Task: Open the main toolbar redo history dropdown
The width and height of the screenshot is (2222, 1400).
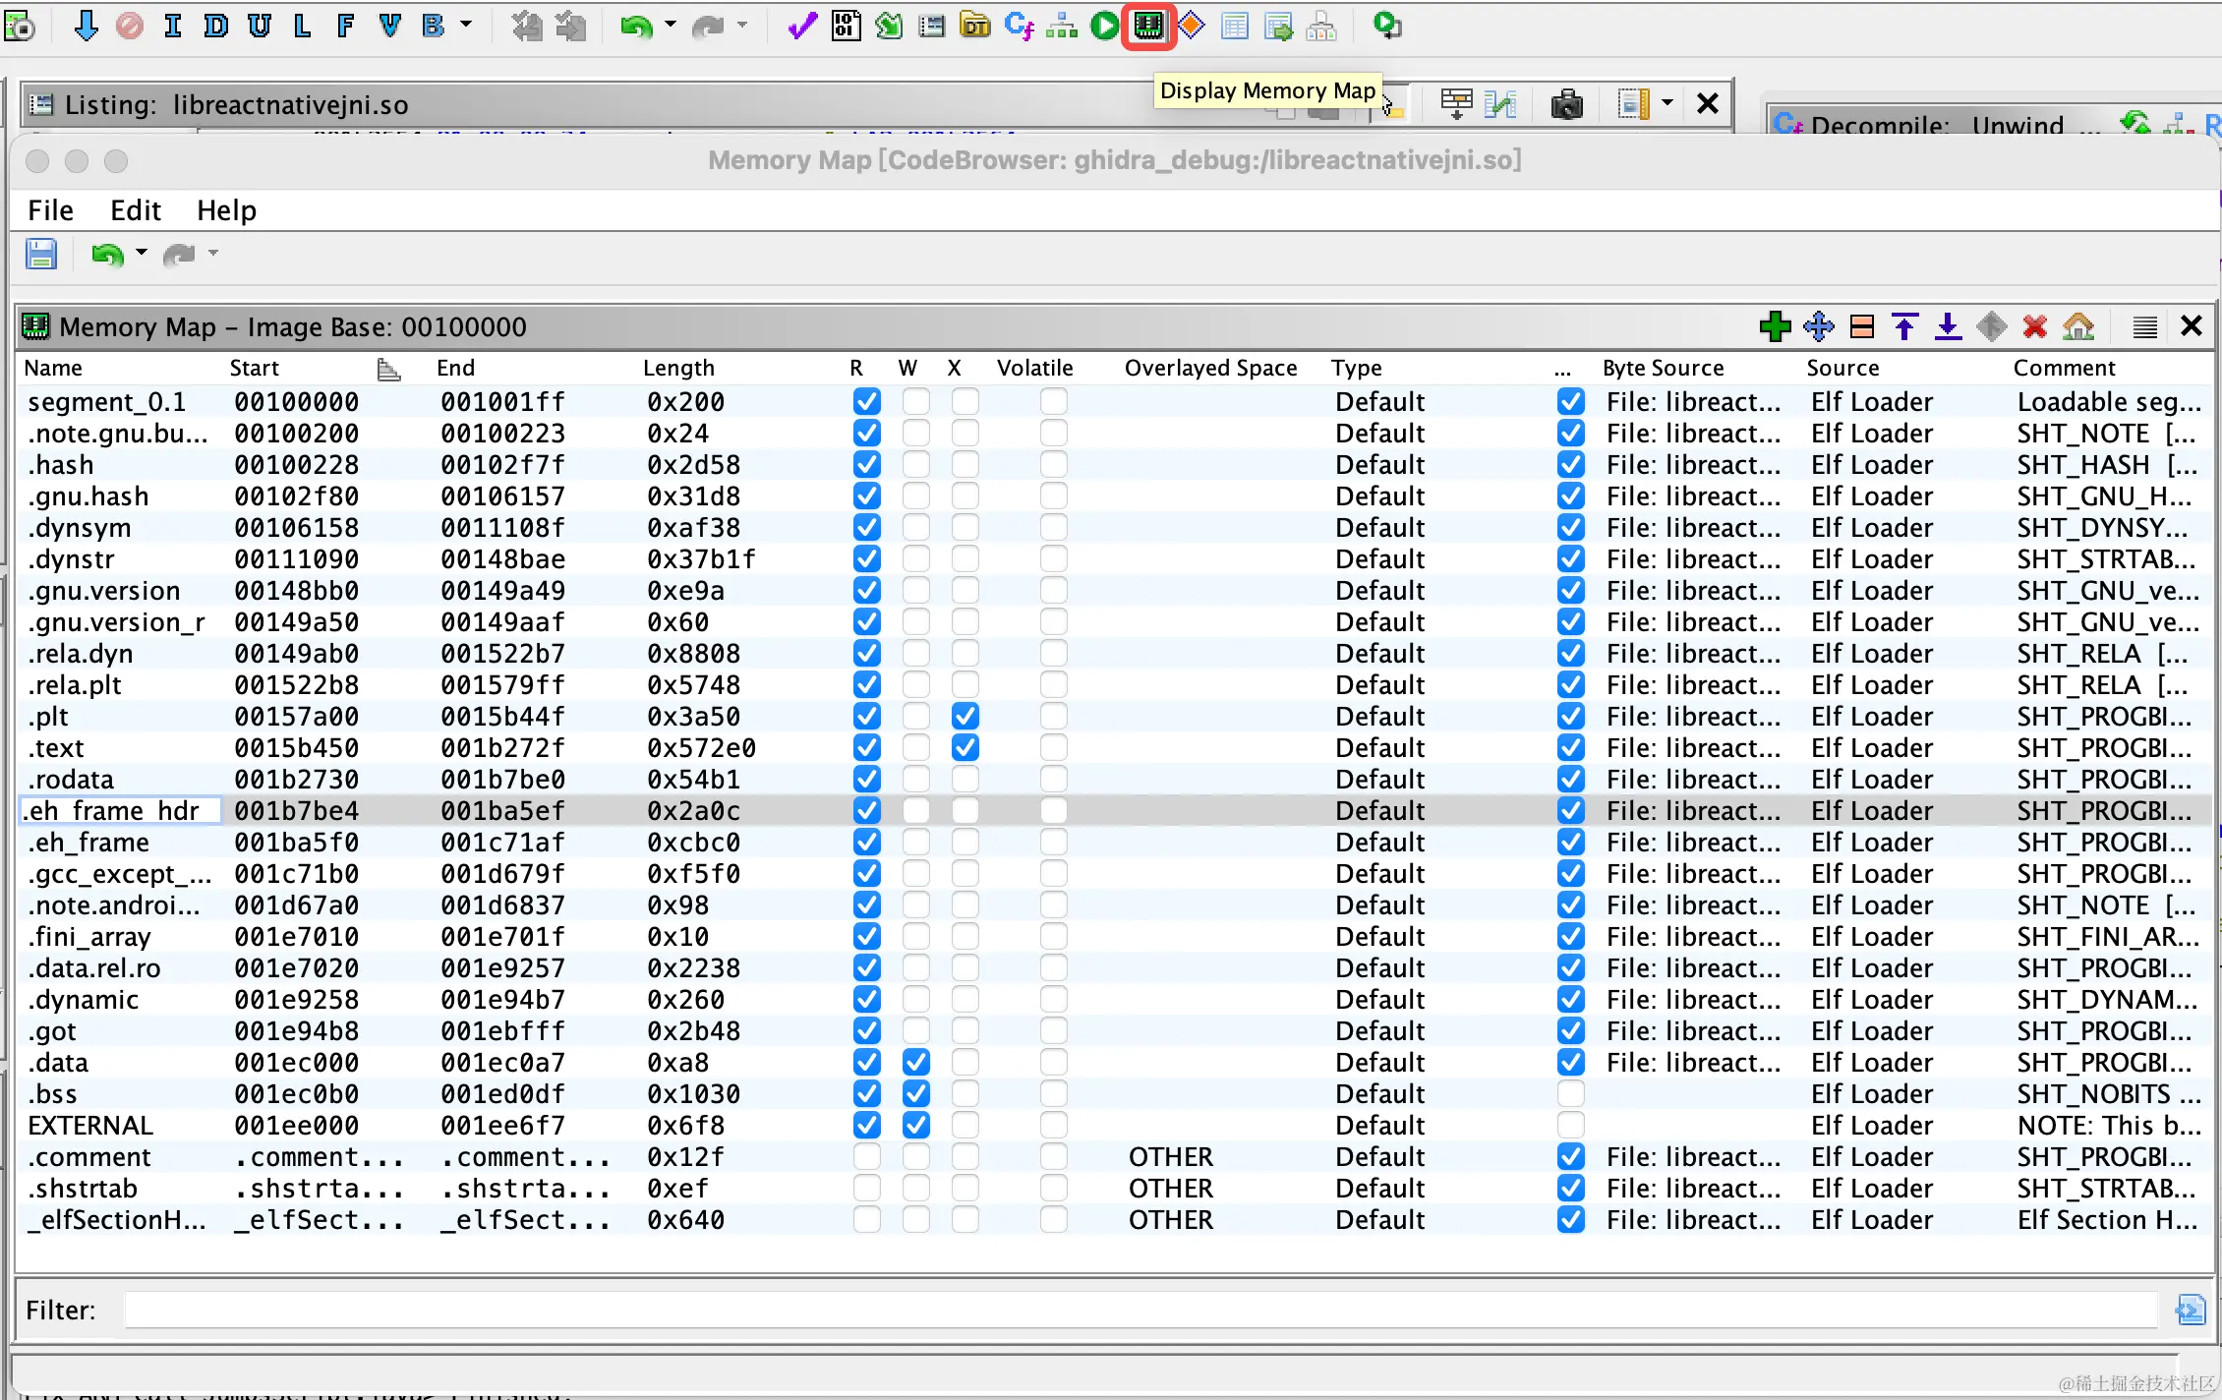Action: 742,25
